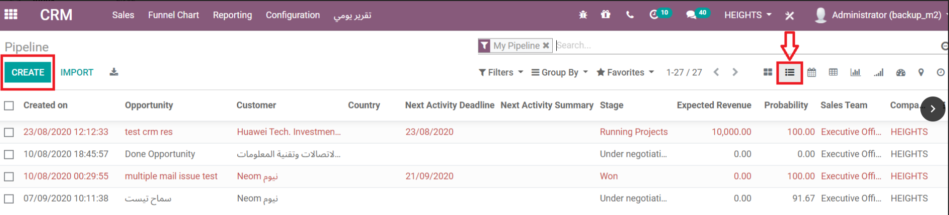The image size is (949, 215).
Task: Open the phone call icon in navbar
Action: click(x=629, y=15)
